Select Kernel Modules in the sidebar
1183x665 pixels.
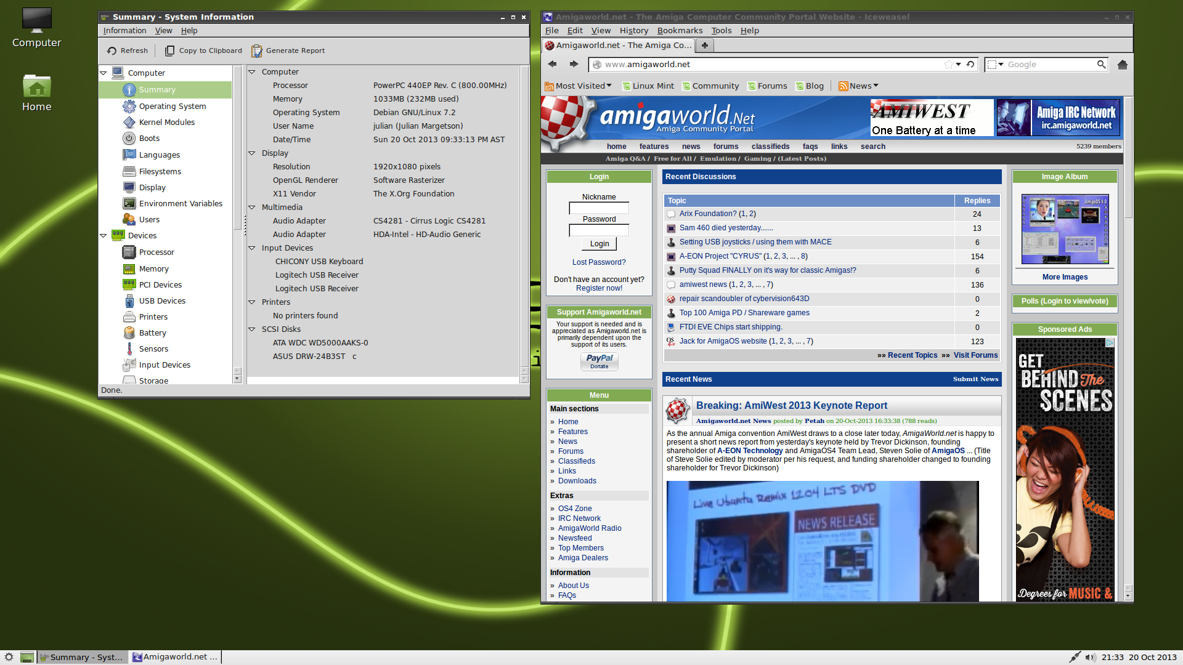166,122
